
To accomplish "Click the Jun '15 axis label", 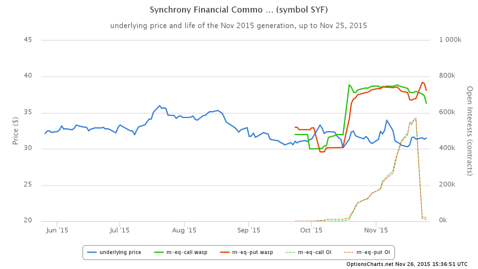I will 57,230.
